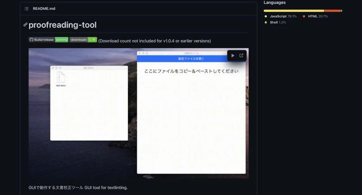Play the demo animation
The height and width of the screenshot is (195, 362).
click(x=233, y=56)
